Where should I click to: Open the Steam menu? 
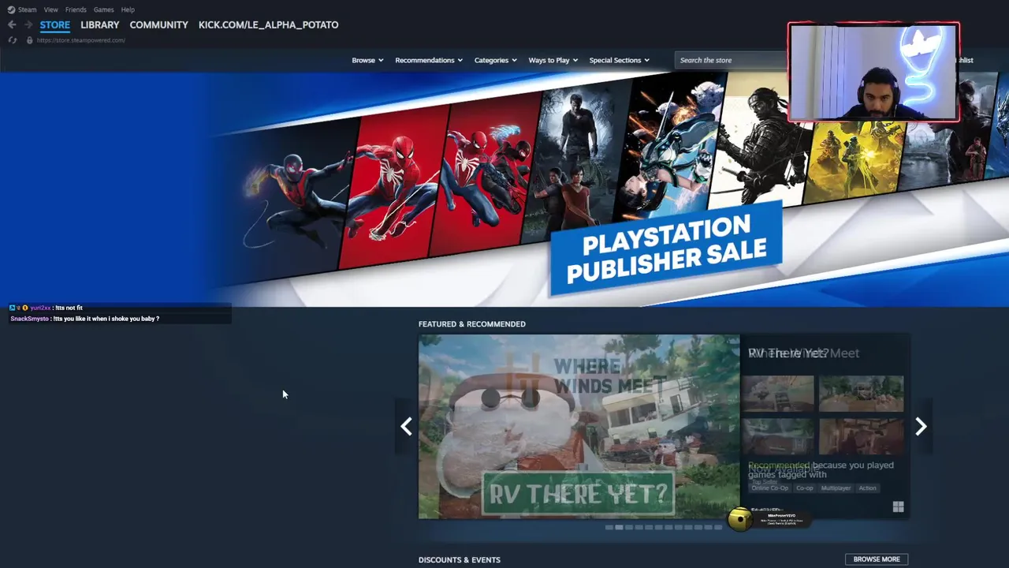pyautogui.click(x=28, y=9)
